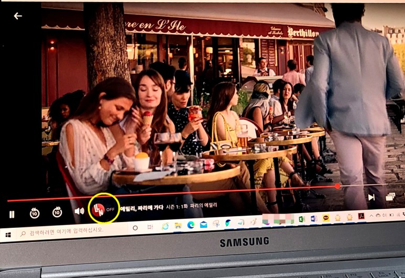Image resolution: width=405 pixels, height=278 pixels.
Task: Mute the volume speaker icon
Action: click(x=79, y=211)
